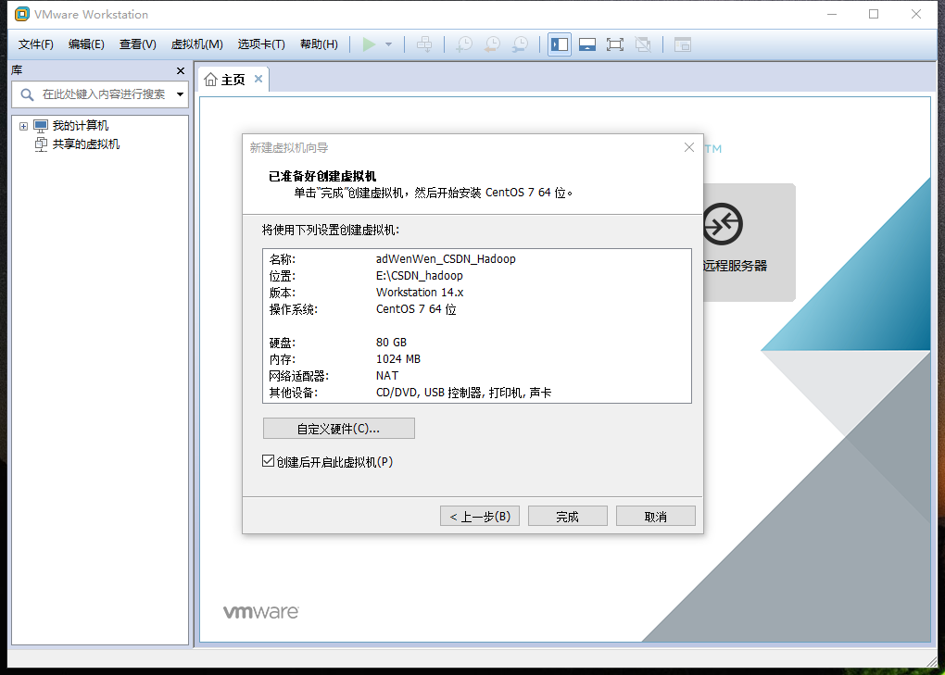Viewport: 945px width, 675px height.
Task: Click the 自定义硬件(C)... button
Action: pyautogui.click(x=339, y=429)
